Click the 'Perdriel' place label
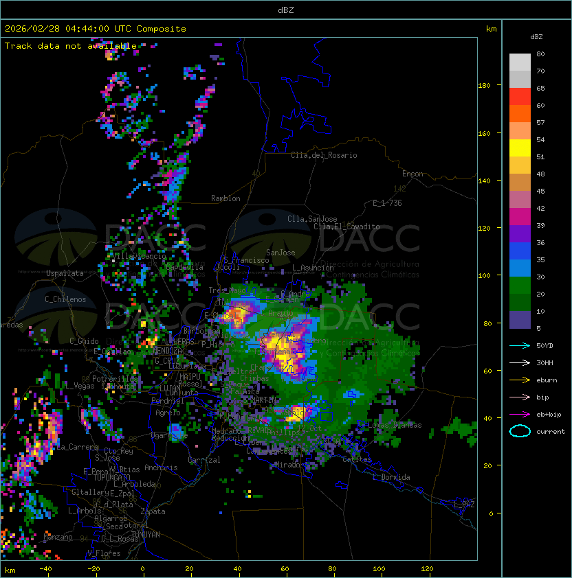 point(167,401)
